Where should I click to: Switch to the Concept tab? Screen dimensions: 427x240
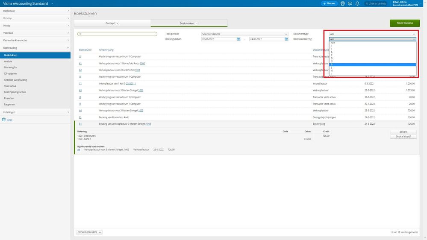(x=112, y=23)
